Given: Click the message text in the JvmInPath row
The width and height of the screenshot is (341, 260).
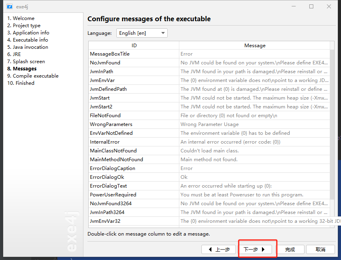Looking at the screenshot, I should pos(254,71).
